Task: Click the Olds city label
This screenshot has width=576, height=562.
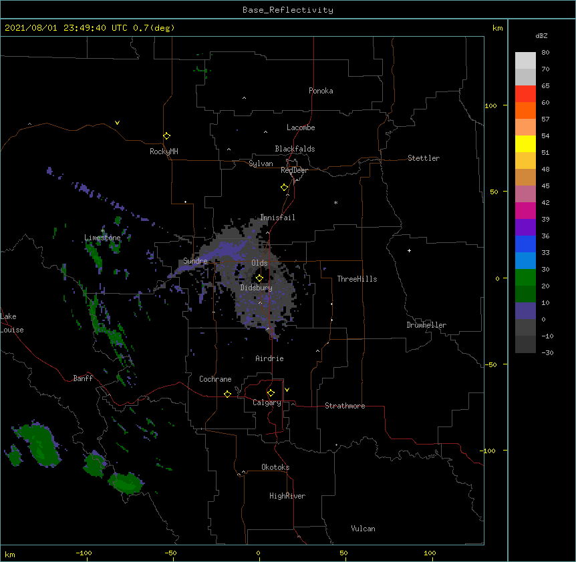Action: pyautogui.click(x=259, y=263)
